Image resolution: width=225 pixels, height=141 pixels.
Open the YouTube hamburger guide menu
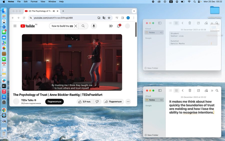coord(15,26)
